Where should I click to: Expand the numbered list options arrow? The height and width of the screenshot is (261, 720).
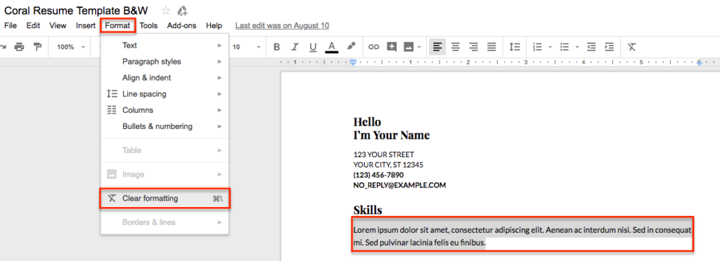[550, 47]
